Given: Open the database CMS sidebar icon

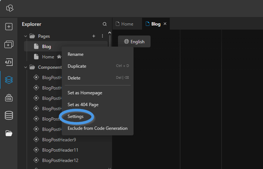Looking at the screenshot, I should tap(9, 115).
